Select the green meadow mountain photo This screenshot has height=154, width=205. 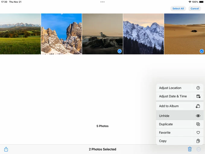tap(20, 34)
